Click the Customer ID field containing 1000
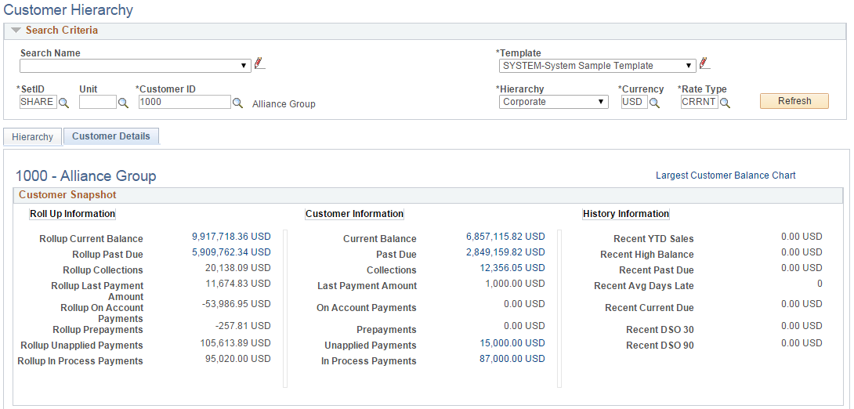 (185, 102)
